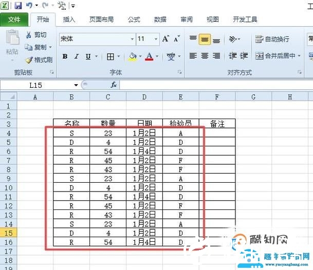Click the phonetic guide 文 icon
This screenshot has height=270, width=313.
pos(171,56)
